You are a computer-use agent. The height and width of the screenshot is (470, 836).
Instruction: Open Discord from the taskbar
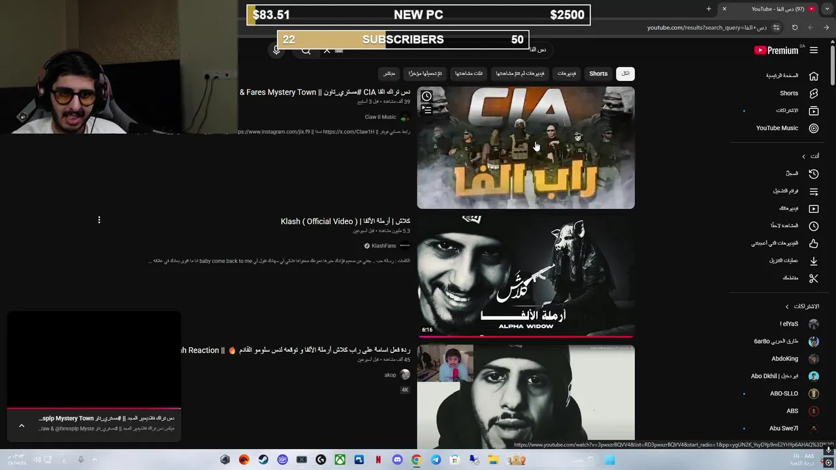click(x=397, y=460)
